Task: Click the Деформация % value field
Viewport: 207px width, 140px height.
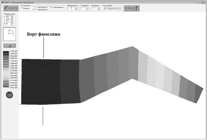Action: (71, 8)
